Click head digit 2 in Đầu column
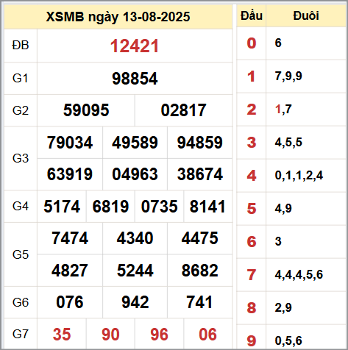 pos(252,110)
